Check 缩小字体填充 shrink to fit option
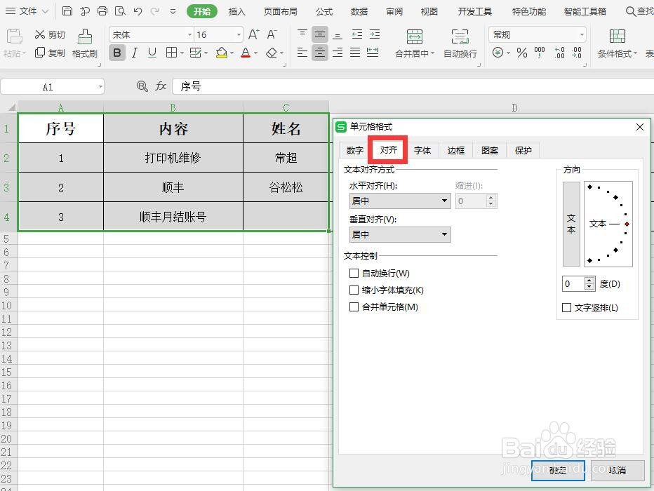This screenshot has height=491, width=654. click(354, 290)
